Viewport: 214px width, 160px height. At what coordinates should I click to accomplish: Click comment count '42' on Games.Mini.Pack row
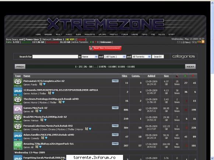click(x=140, y=110)
